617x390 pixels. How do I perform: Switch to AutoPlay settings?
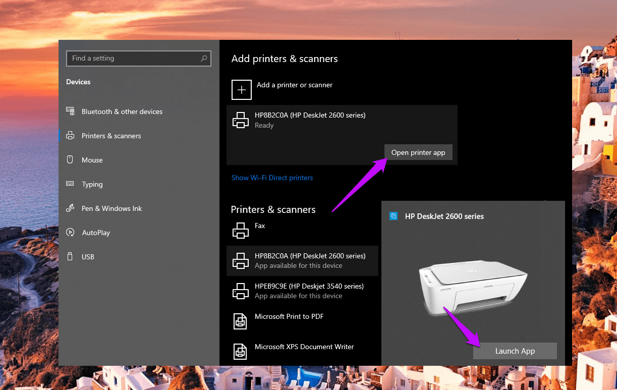coord(96,233)
